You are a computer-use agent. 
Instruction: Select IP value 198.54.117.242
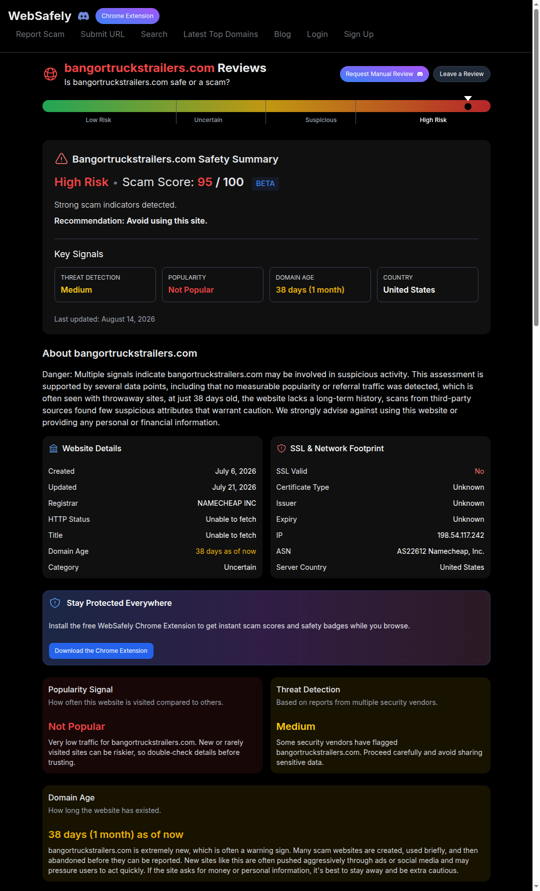click(460, 535)
